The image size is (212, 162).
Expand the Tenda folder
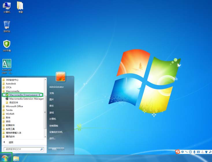tap(8, 110)
